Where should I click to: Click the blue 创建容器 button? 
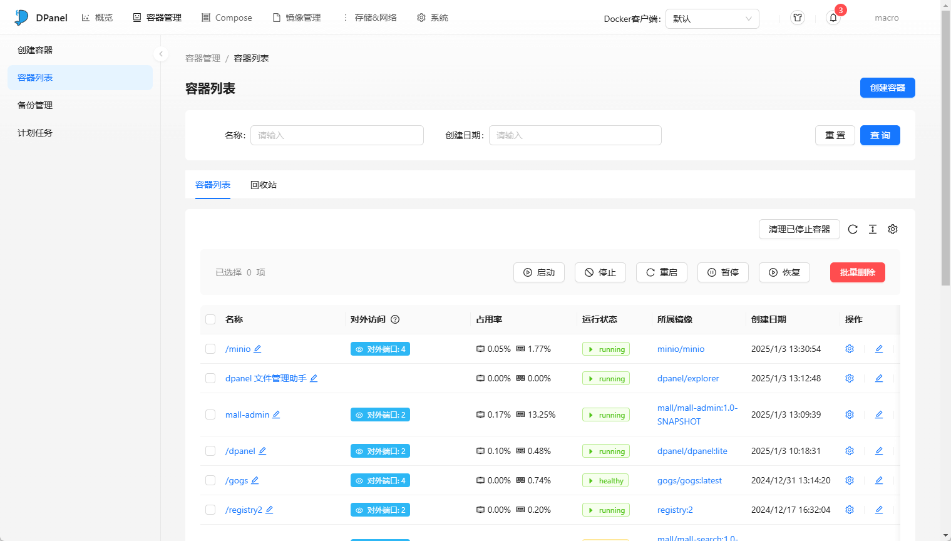887,88
